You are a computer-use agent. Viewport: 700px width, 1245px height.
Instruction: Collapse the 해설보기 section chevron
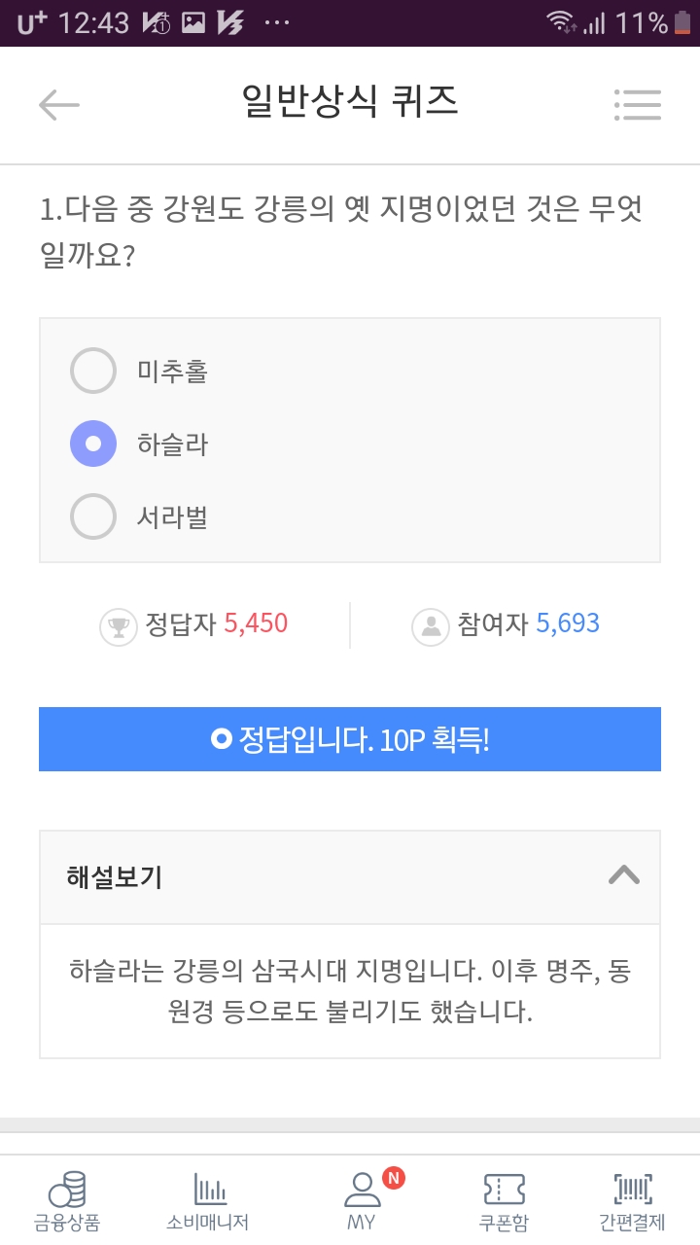point(623,875)
